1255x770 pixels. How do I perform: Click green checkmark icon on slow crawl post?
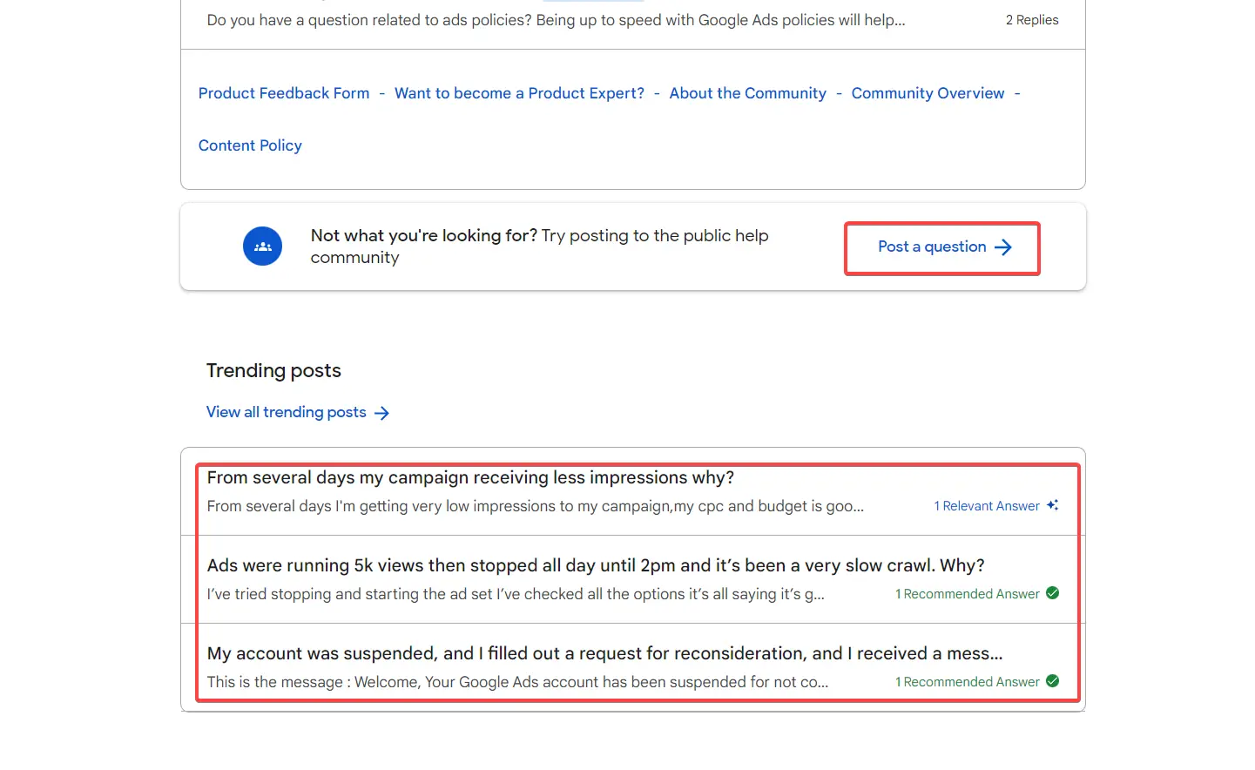(x=1052, y=593)
